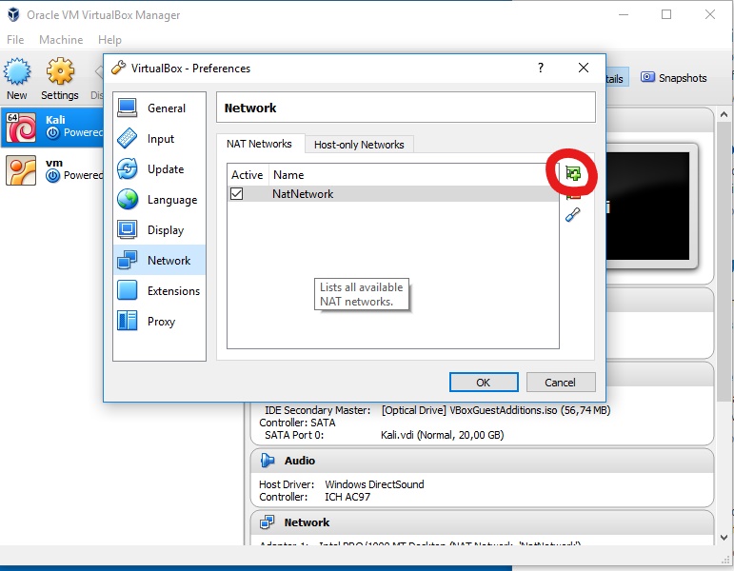
Task: Maximize the VirtualBox Manager window
Action: pos(666,14)
